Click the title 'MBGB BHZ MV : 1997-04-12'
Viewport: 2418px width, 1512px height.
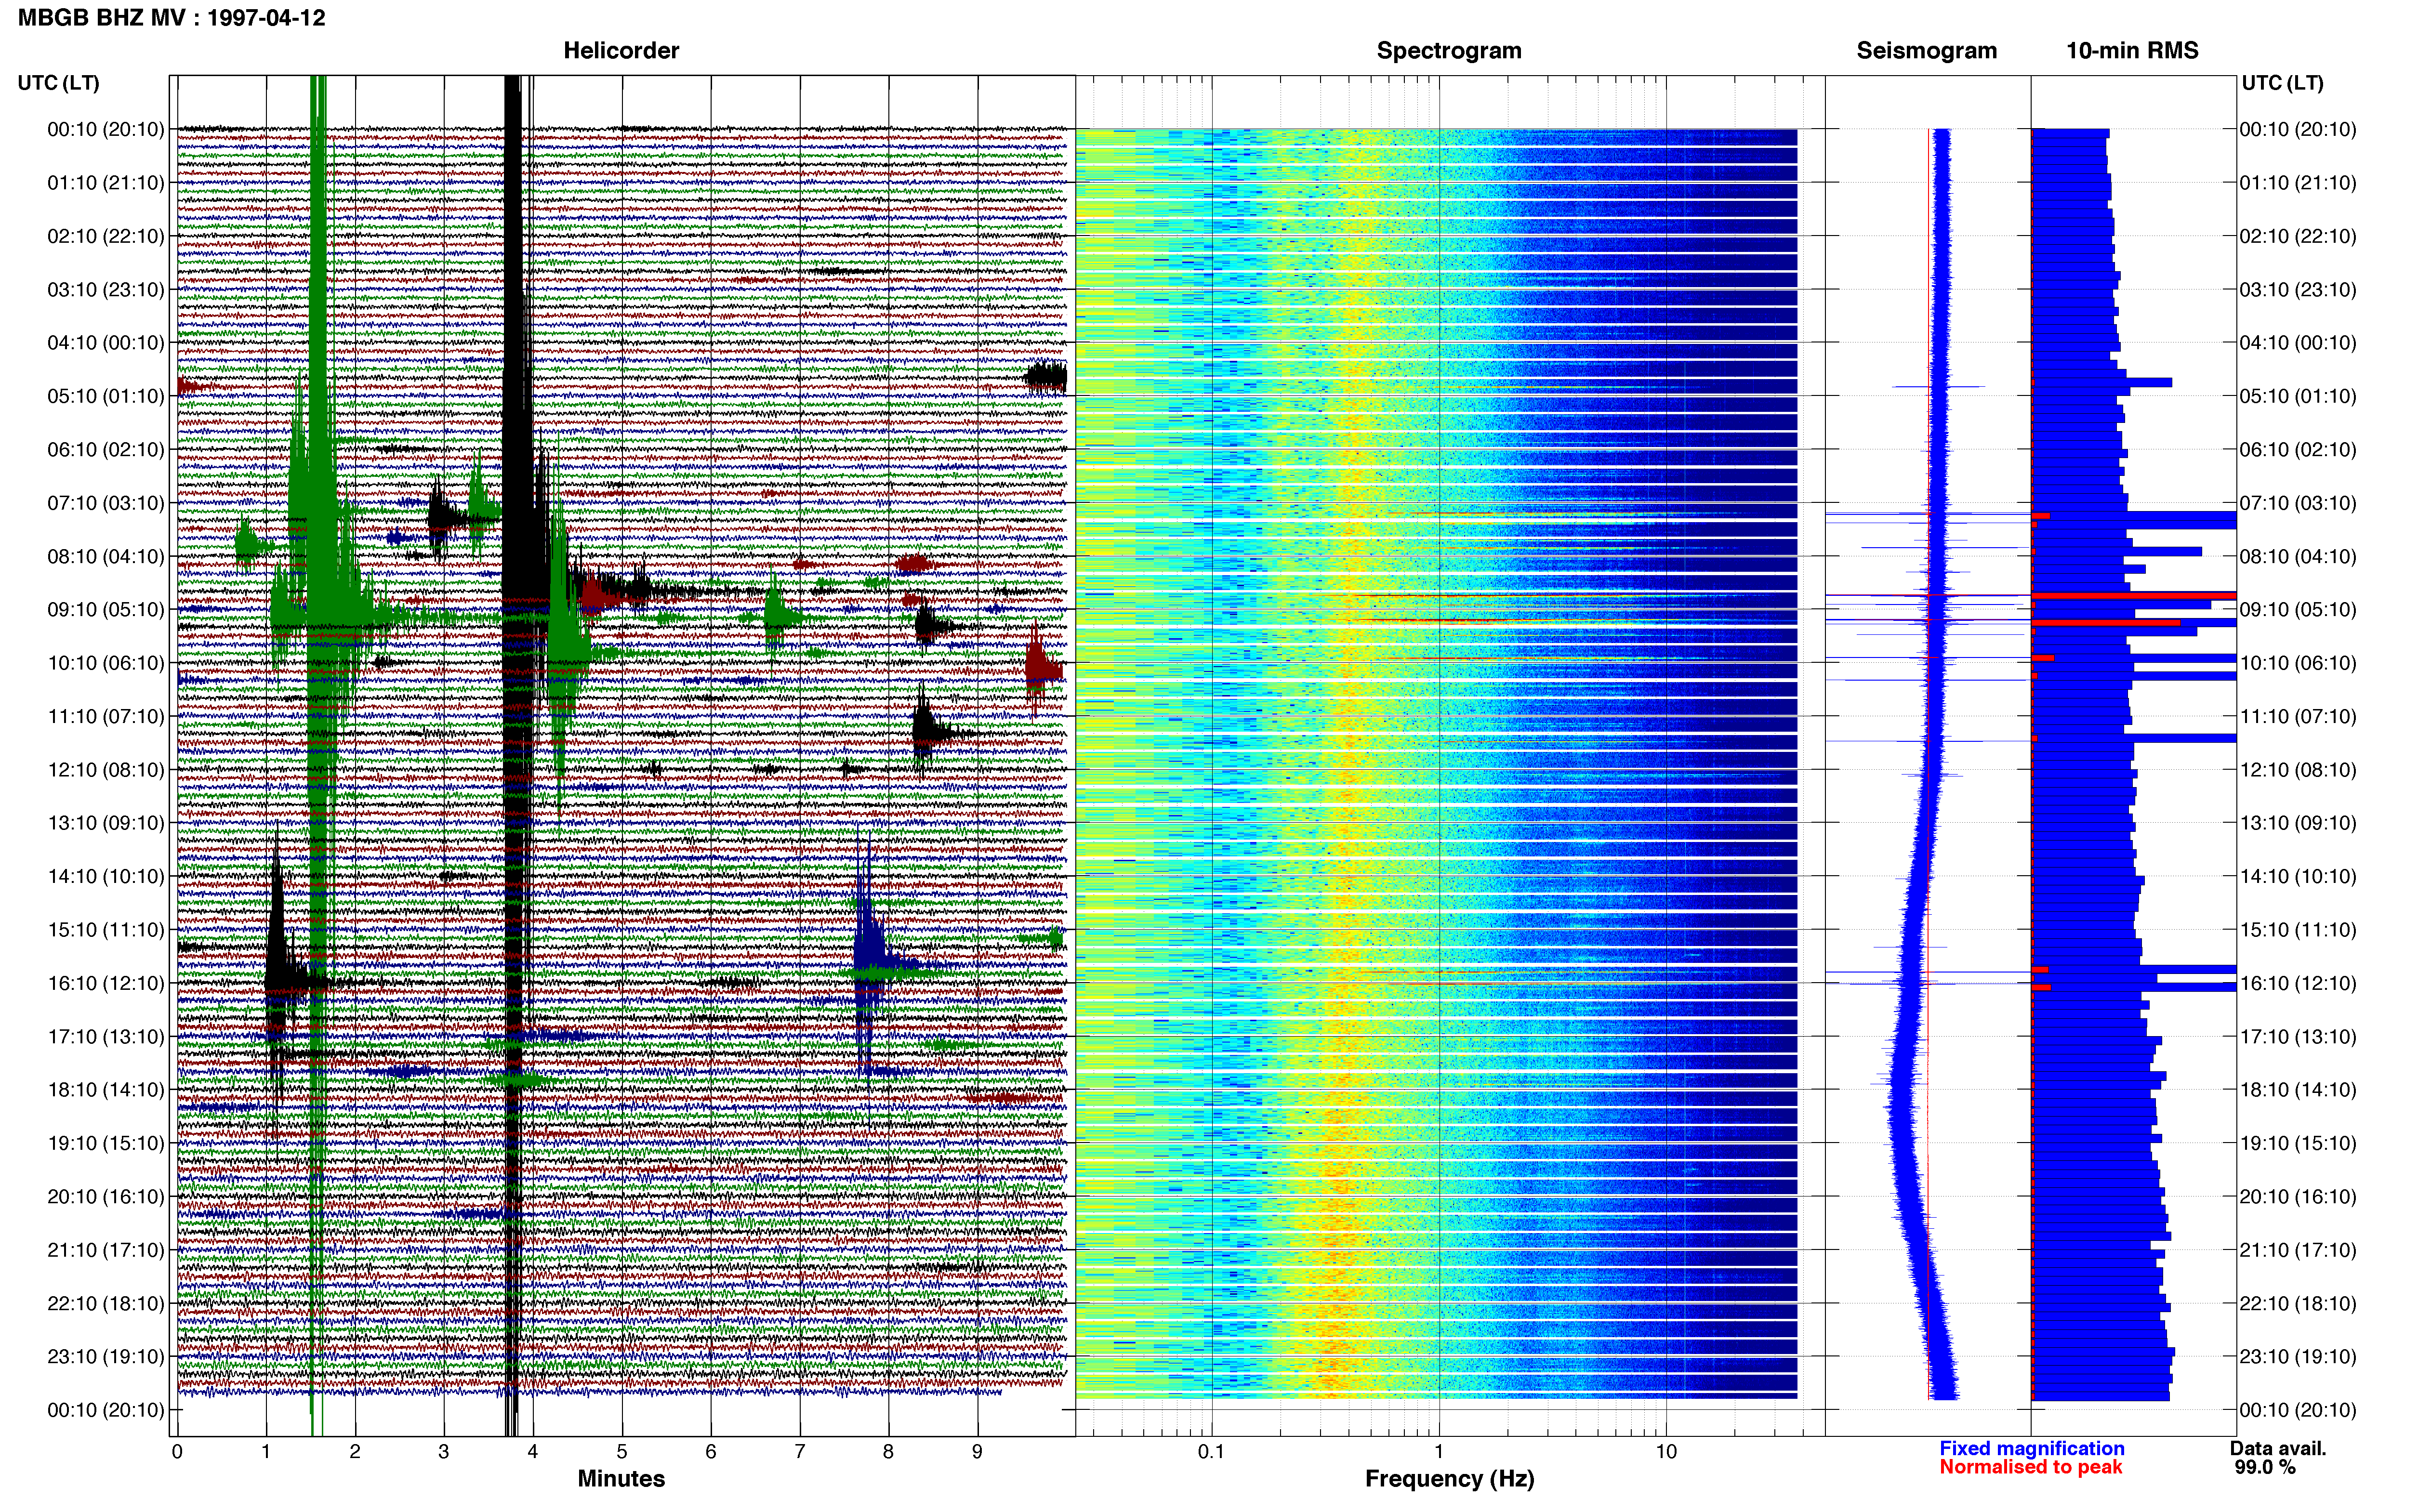[x=171, y=17]
